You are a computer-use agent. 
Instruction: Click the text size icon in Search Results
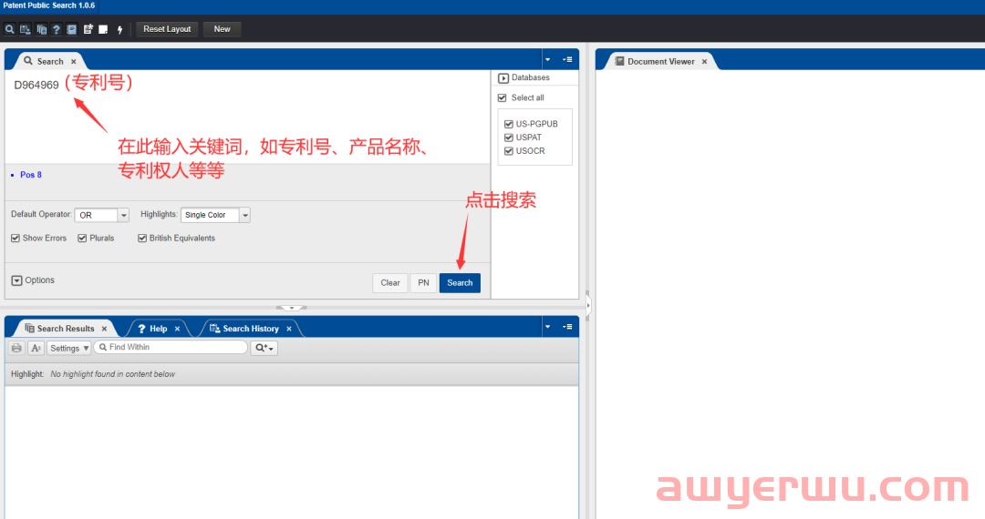pyautogui.click(x=36, y=348)
